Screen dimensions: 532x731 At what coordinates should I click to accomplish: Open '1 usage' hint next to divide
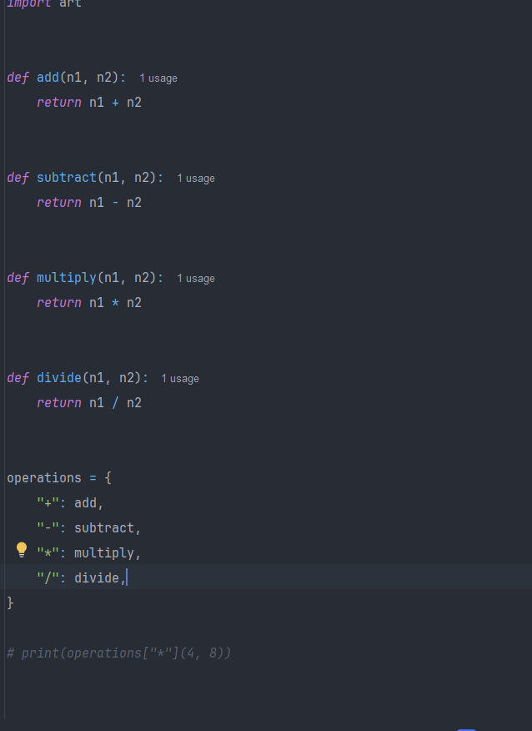(x=180, y=379)
